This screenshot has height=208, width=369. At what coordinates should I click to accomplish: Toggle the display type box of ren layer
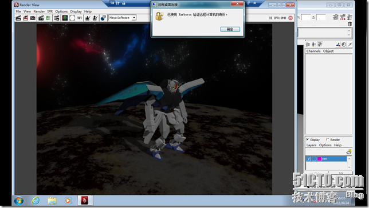pos(314,159)
